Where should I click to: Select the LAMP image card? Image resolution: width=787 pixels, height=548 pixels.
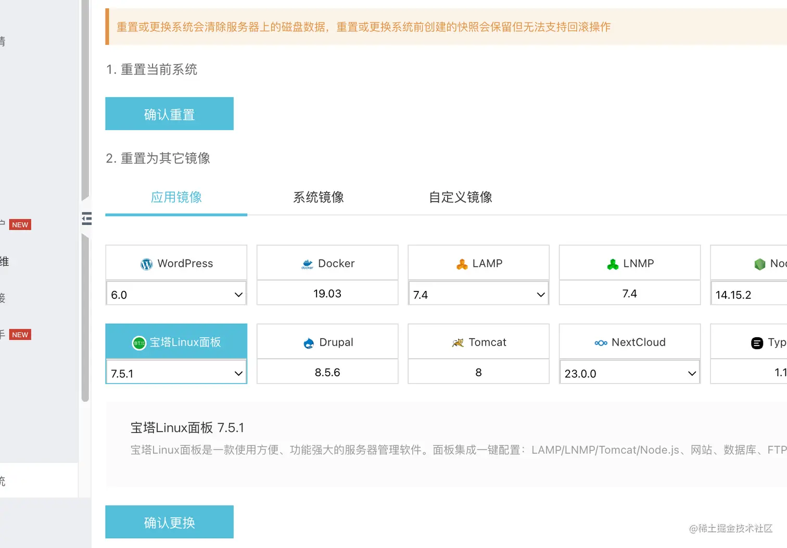pos(479,263)
